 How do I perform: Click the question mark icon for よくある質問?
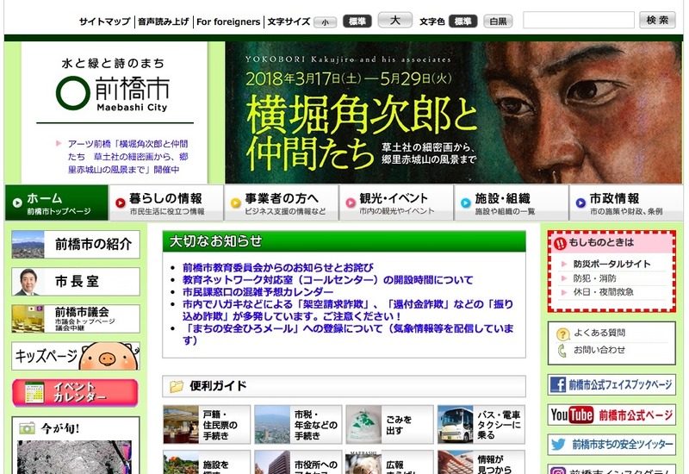pos(562,334)
